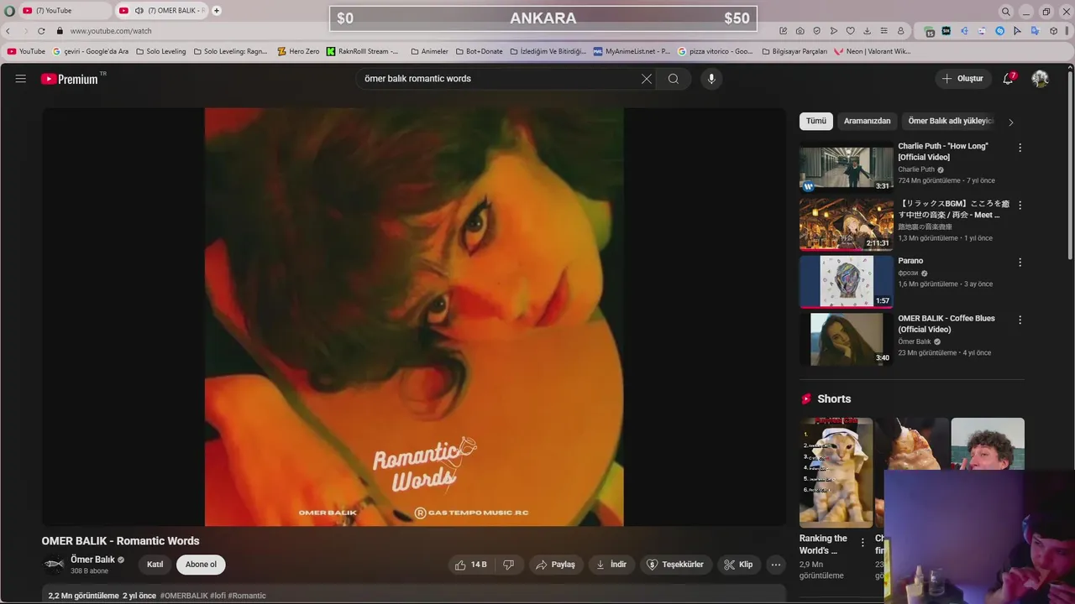Click the #Romantic hashtag
This screenshot has height=604, width=1075.
pos(247,596)
